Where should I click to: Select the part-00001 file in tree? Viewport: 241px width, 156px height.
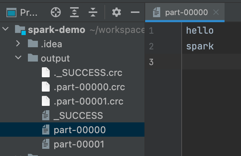pyautogui.click(x=79, y=144)
